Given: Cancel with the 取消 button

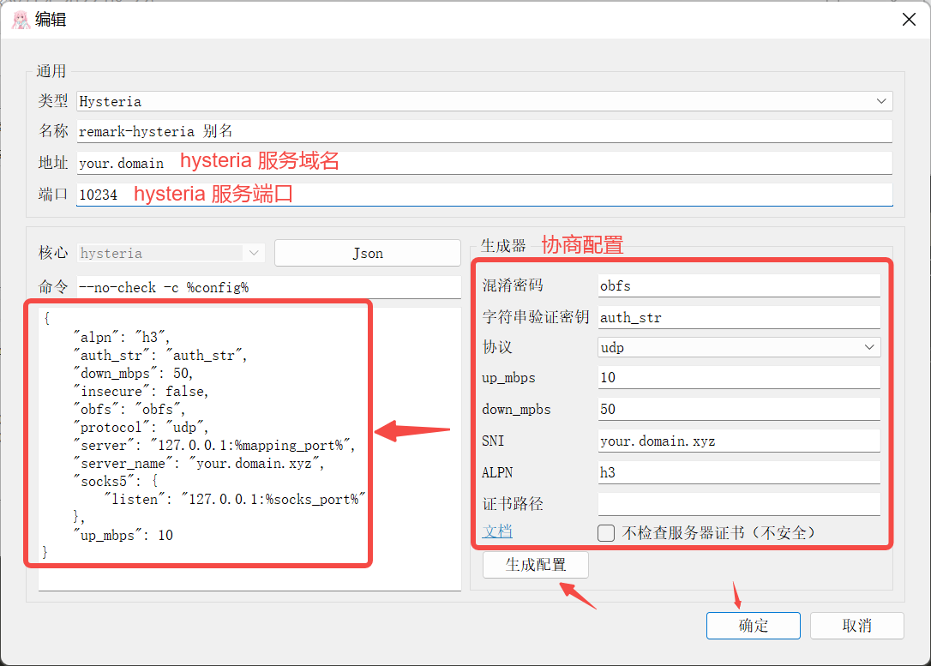Looking at the screenshot, I should point(856,626).
